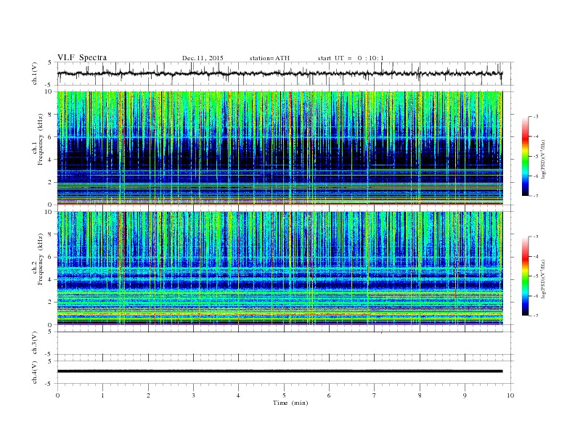Click the time axis tick label "5"
Viewport: 575px width, 444px height.
(x=284, y=395)
